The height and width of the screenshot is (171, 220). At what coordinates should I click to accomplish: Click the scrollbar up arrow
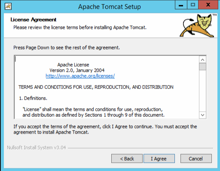tap(202, 60)
